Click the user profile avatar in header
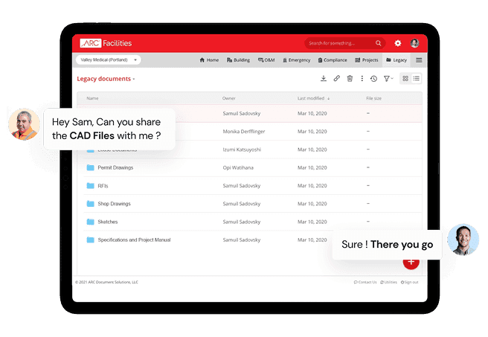 coord(414,44)
